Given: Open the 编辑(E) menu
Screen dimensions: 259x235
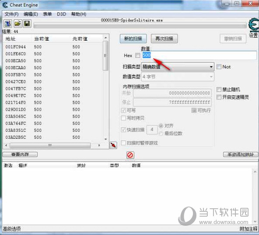Looking at the screenshot, I should (x=31, y=14).
